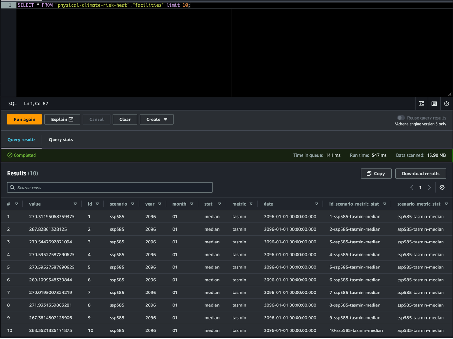The width and height of the screenshot is (453, 339).
Task: Sort by the value column arrow
Action: (x=75, y=204)
